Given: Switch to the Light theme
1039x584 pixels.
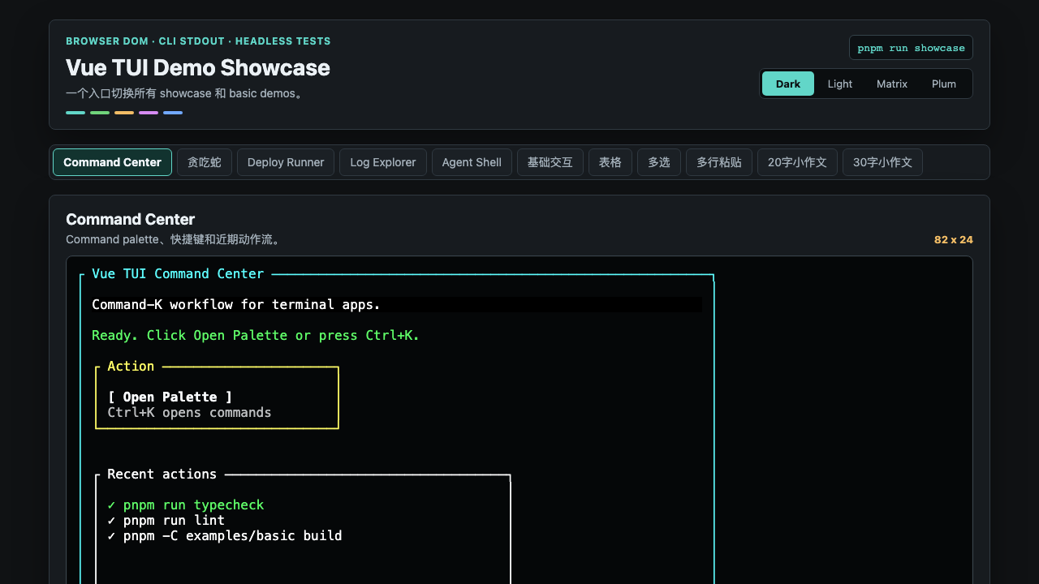Looking at the screenshot, I should [840, 84].
